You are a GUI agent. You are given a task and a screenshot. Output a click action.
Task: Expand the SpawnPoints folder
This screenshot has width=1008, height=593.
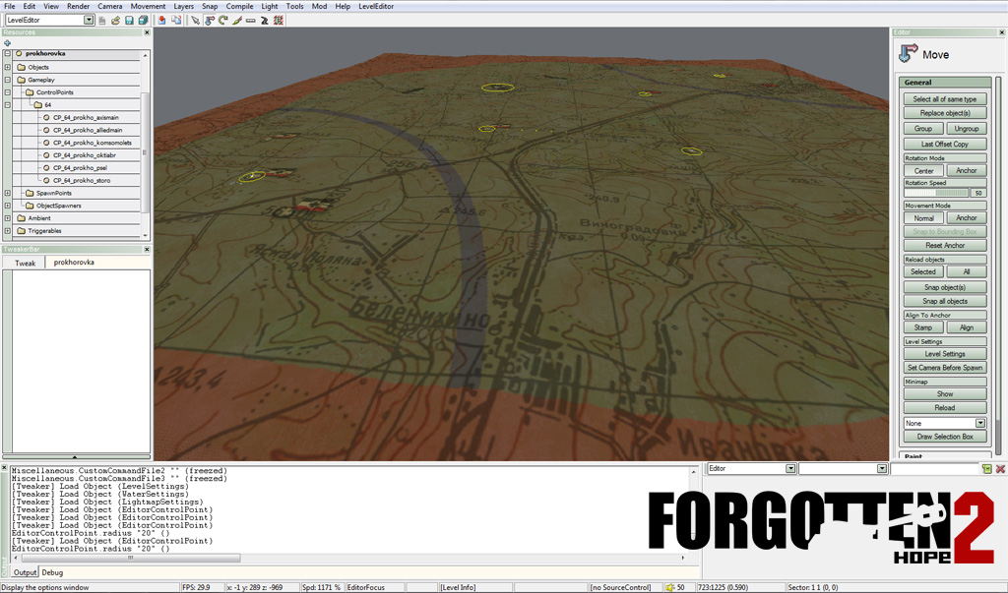[x=8, y=193]
